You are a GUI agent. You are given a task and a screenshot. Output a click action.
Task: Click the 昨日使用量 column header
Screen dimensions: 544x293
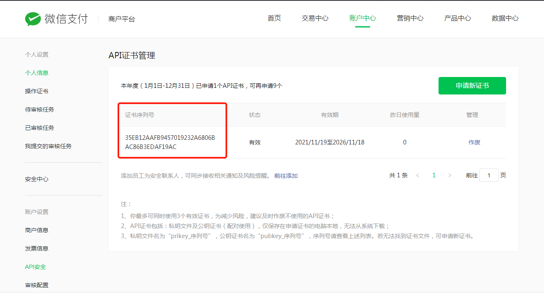pyautogui.click(x=405, y=115)
